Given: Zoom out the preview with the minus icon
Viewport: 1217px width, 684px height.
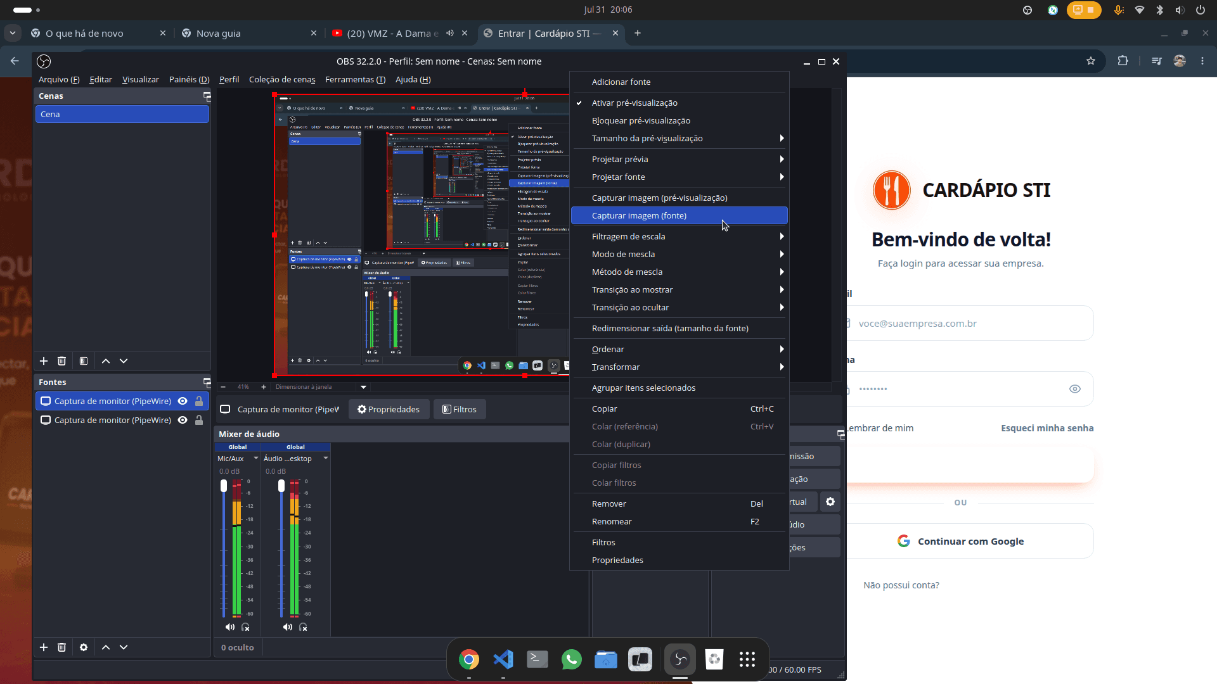Looking at the screenshot, I should tap(223, 387).
